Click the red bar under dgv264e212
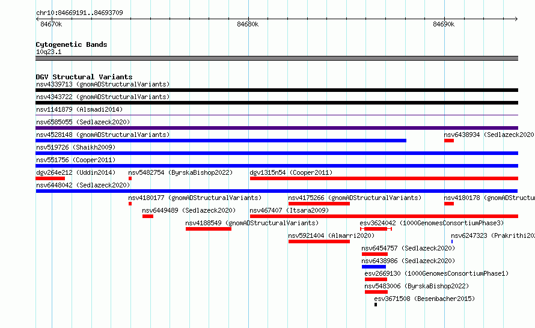The height and width of the screenshot is (328, 535). tap(50, 178)
